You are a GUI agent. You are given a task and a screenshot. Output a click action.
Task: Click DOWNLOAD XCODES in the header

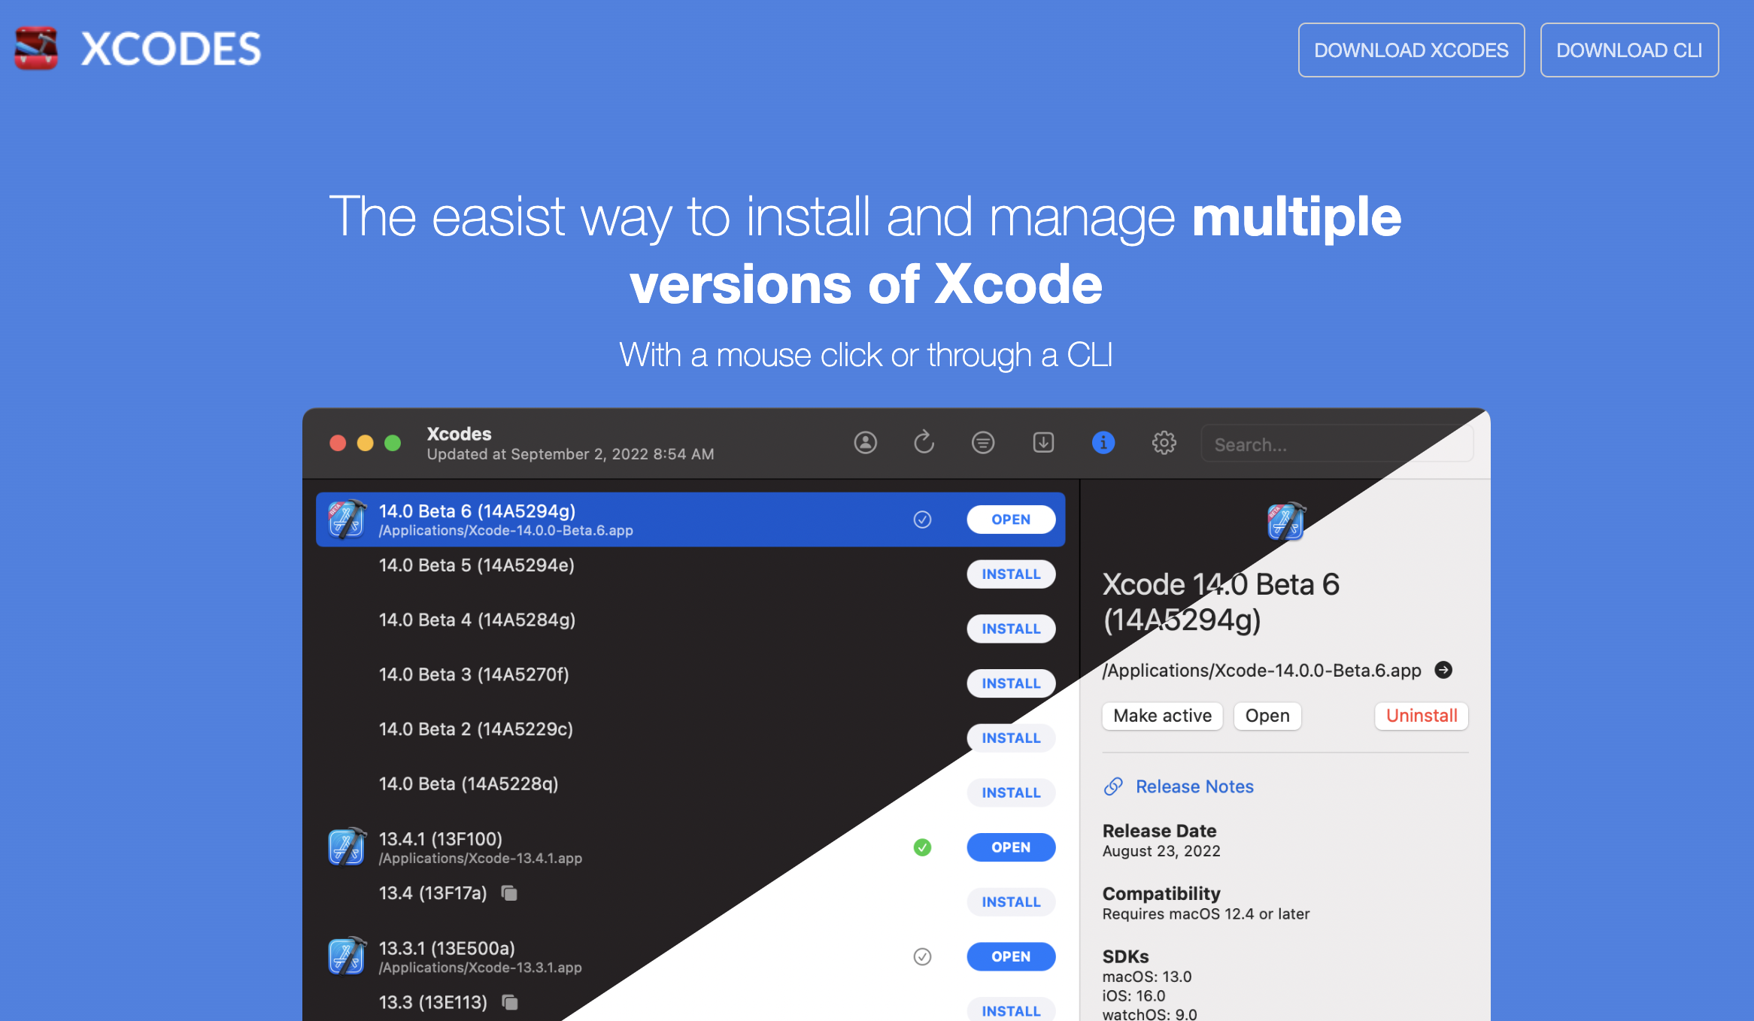point(1411,50)
